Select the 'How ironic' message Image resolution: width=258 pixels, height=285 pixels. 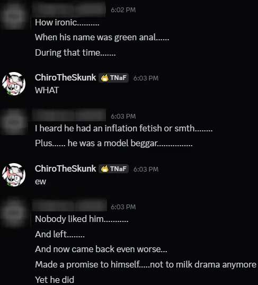coord(67,23)
